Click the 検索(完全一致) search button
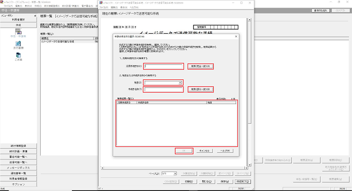This screenshot has height=191, width=352. pos(201,66)
